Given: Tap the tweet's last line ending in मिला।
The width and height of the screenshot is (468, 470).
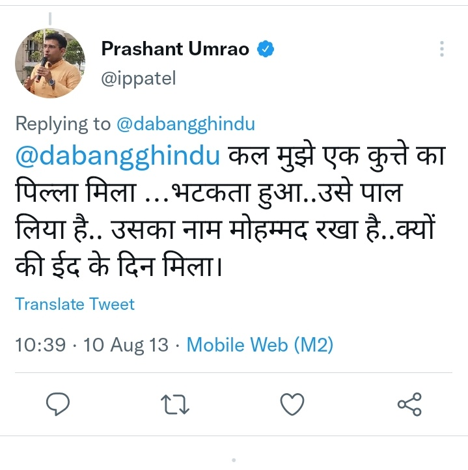Looking at the screenshot, I should (119, 268).
